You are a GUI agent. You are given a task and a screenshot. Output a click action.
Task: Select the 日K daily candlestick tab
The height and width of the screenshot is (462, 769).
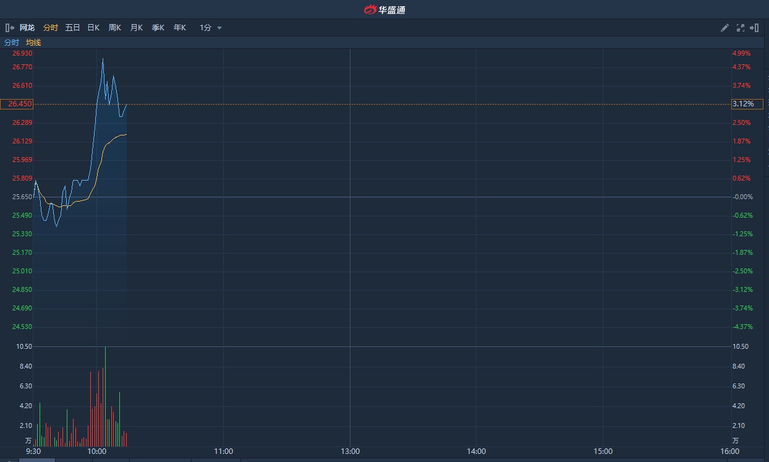tap(93, 28)
